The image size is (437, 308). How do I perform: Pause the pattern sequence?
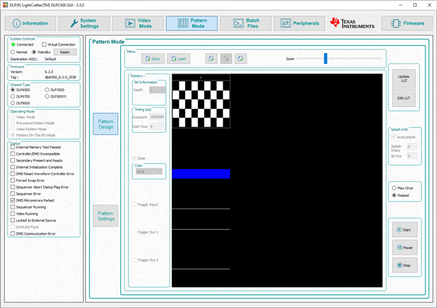coord(405,247)
